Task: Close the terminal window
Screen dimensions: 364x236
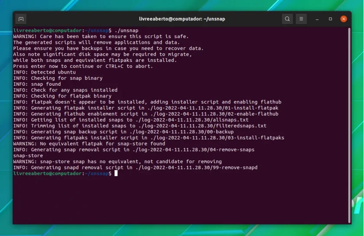Action: [344, 19]
